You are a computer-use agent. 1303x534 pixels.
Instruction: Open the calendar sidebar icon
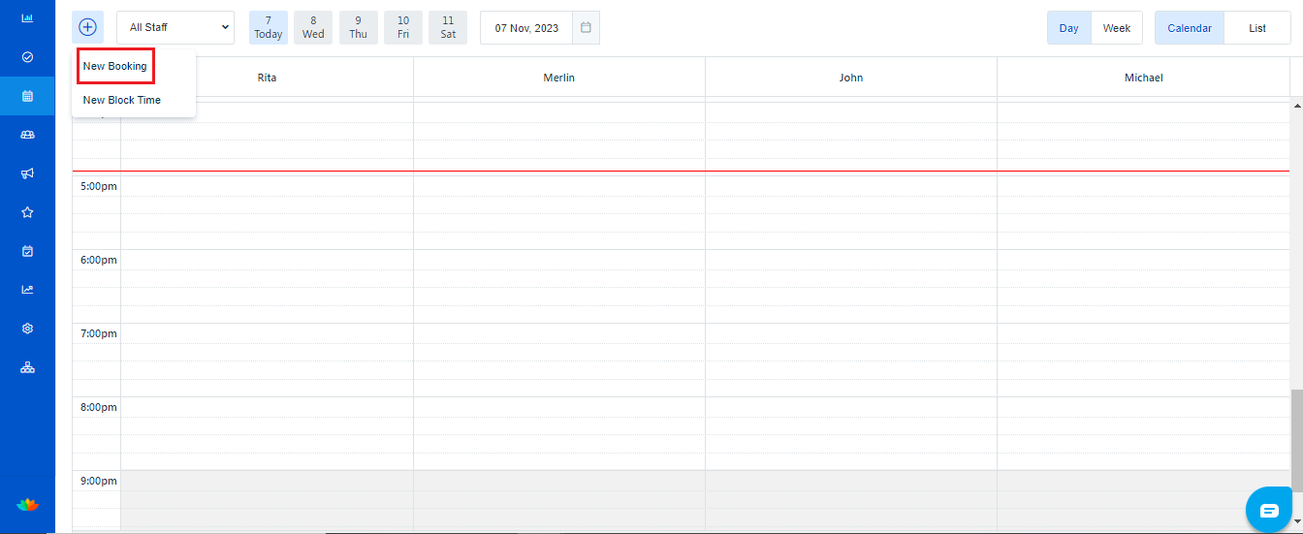[x=27, y=96]
